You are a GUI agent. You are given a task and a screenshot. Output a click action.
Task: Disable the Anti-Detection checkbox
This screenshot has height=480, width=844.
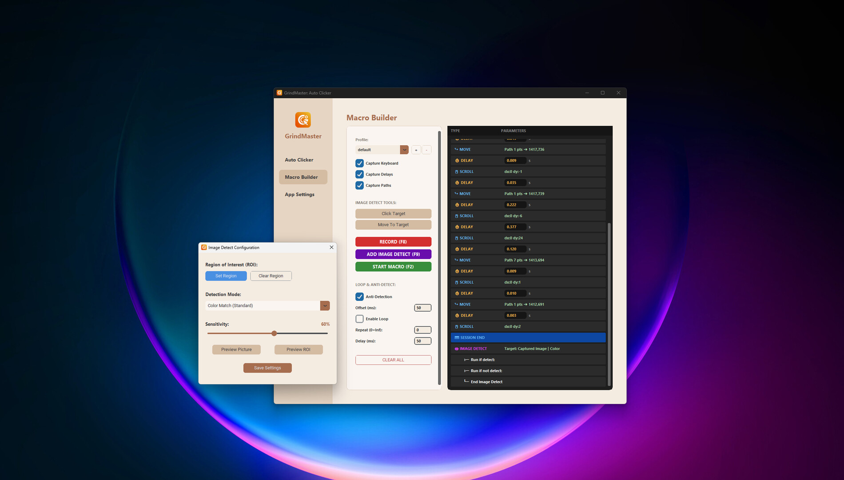click(359, 296)
